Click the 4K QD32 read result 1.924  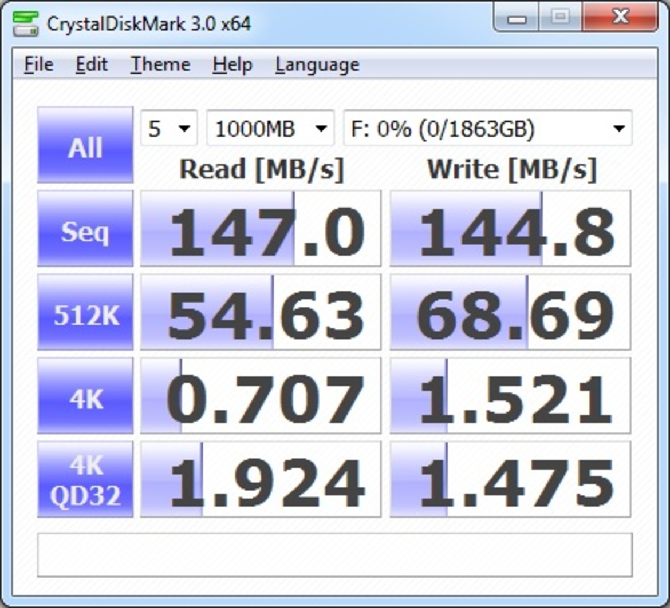(261, 479)
